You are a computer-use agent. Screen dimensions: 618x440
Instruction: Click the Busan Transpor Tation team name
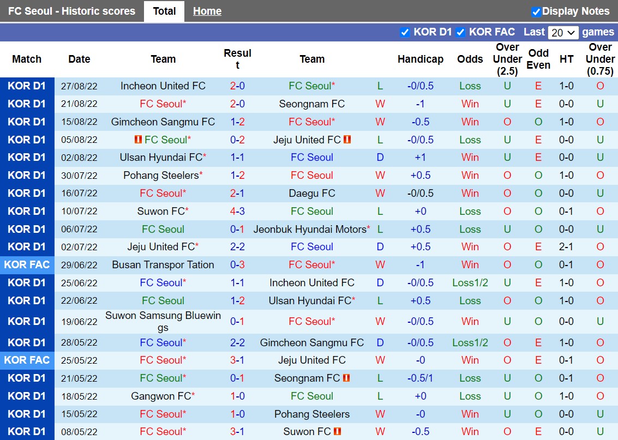pyautogui.click(x=163, y=264)
